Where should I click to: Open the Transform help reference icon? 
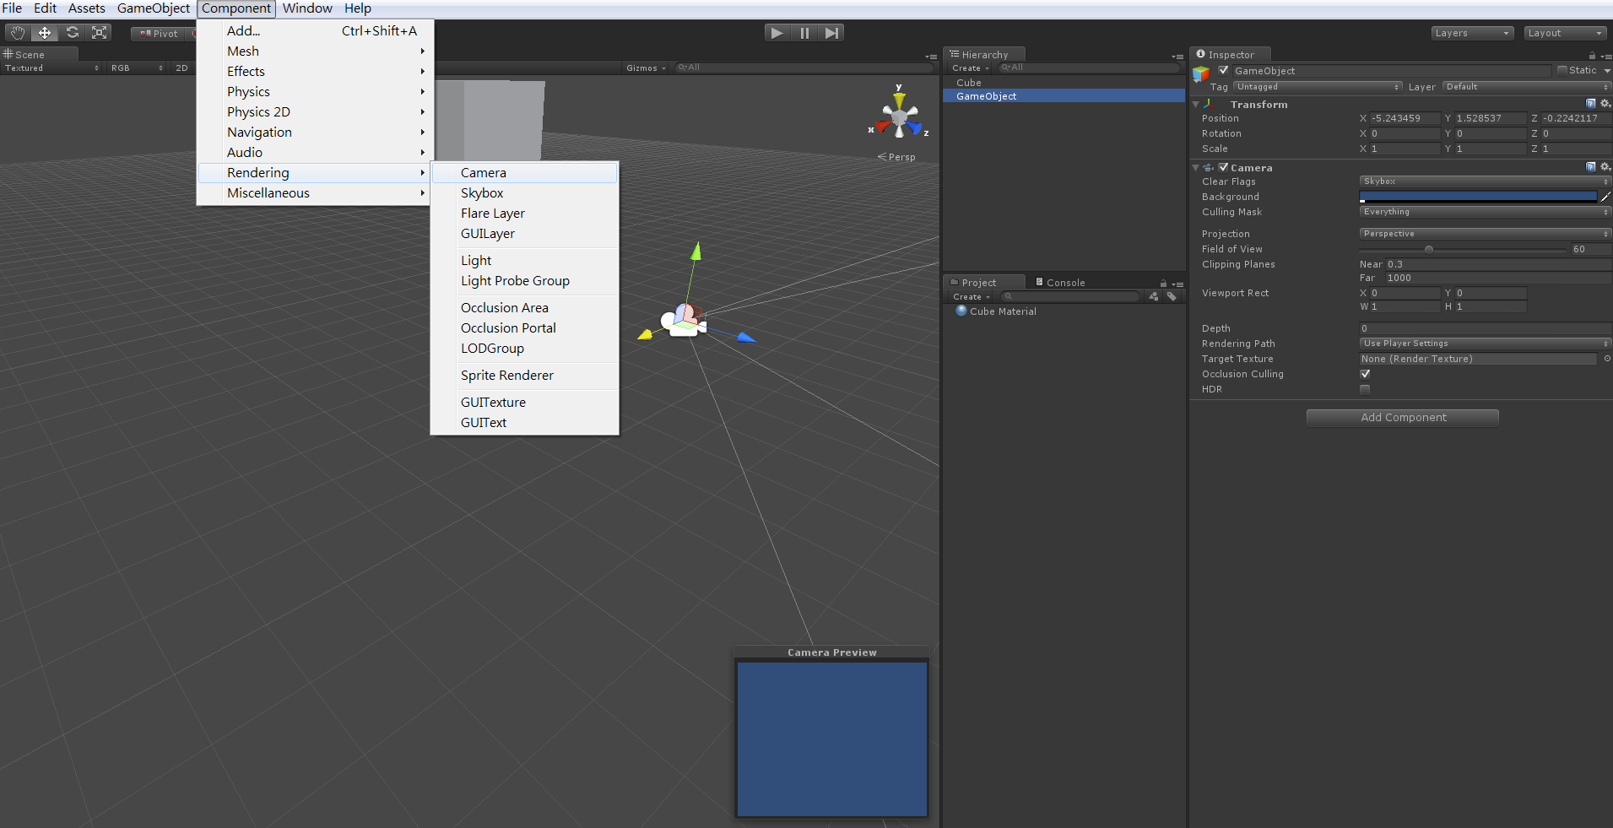(1589, 103)
